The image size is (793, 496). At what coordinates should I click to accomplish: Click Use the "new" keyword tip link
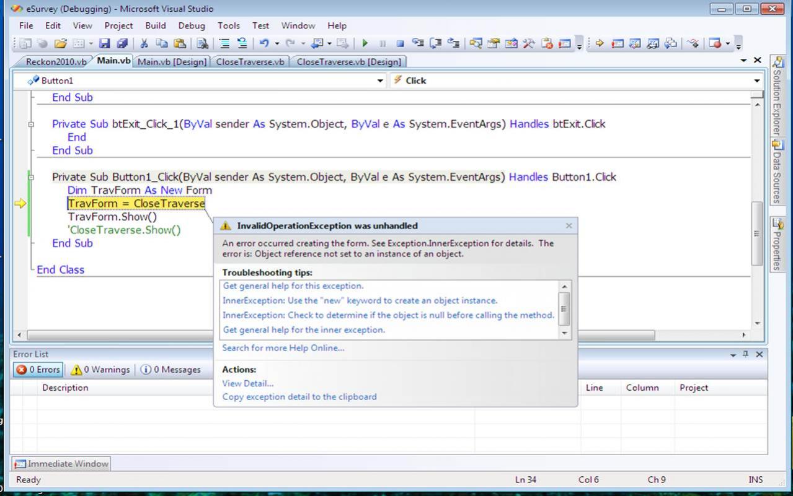click(360, 300)
